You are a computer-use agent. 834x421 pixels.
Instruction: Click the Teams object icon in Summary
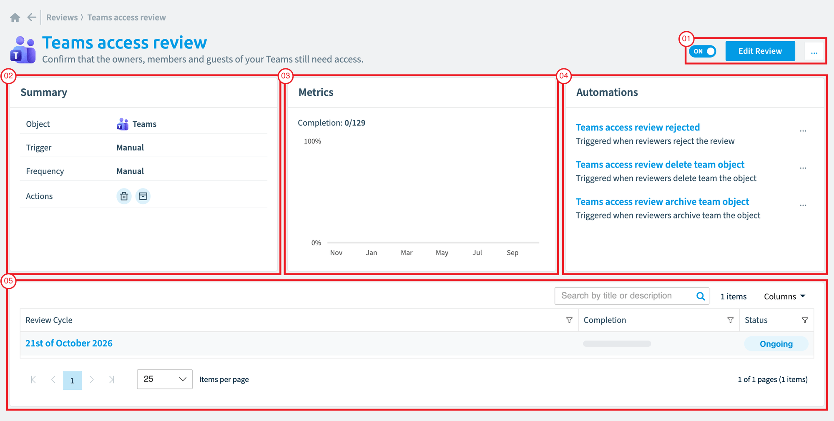123,124
